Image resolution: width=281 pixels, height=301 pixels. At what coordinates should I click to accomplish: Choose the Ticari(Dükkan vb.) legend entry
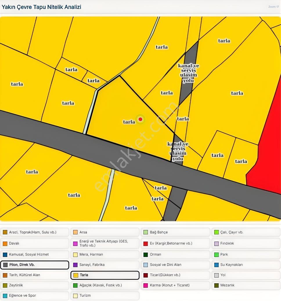(x=175, y=275)
